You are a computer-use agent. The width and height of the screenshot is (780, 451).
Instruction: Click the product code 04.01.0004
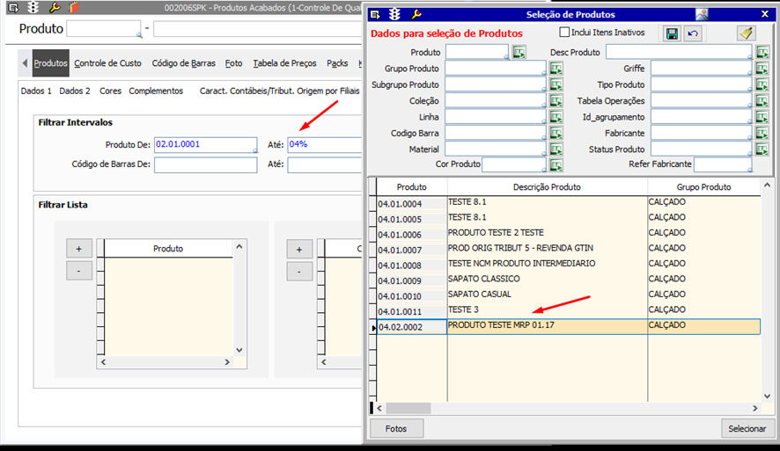click(x=400, y=204)
